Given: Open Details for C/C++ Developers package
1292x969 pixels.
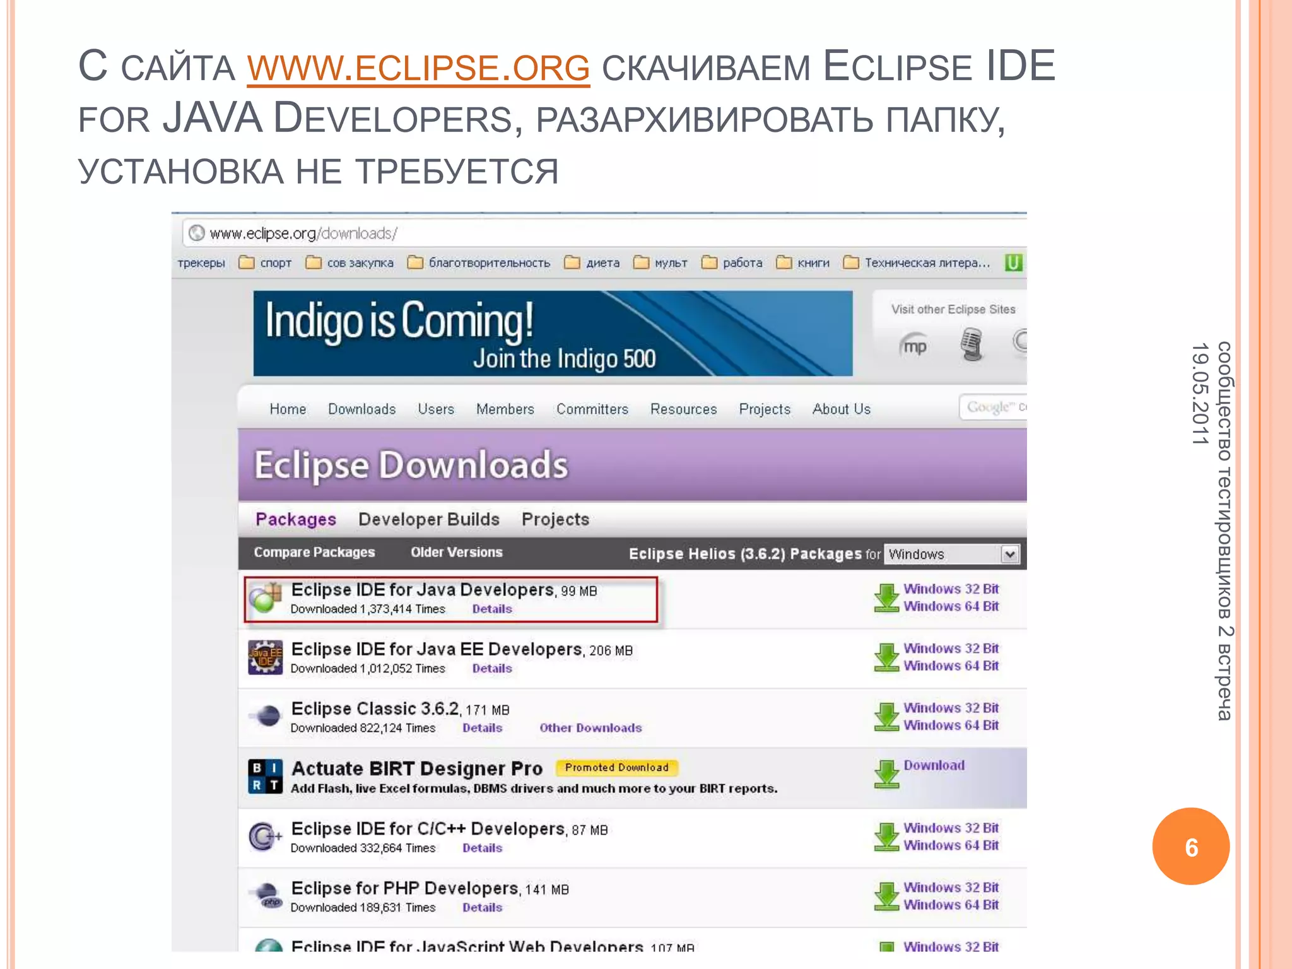Looking at the screenshot, I should coord(482,848).
